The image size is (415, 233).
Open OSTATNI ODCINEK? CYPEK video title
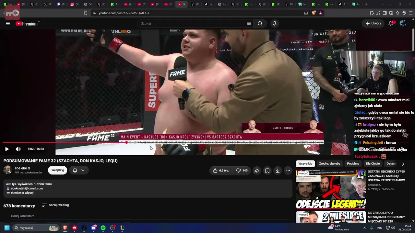(x=387, y=176)
